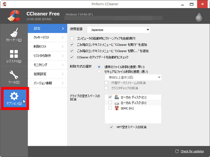Select the Registry (レジストリ) grid icon
This screenshot has height=157, width=210.
point(14,54)
